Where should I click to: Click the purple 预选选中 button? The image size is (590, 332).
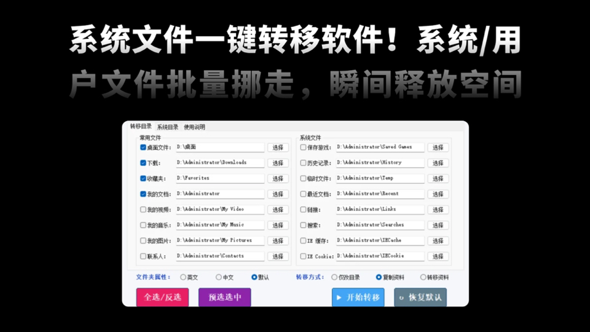coord(224,298)
